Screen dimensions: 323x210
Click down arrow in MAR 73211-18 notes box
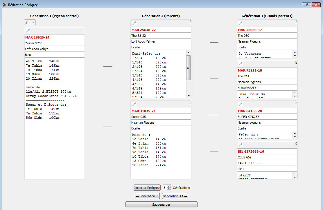295,96
